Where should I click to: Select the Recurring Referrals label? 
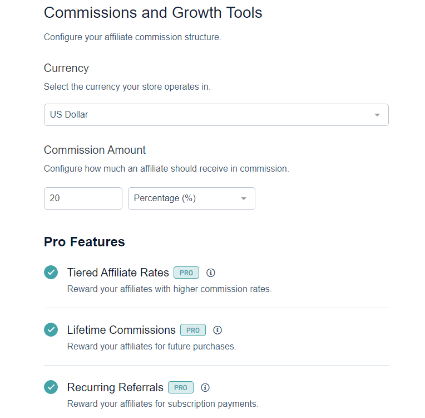click(x=115, y=387)
